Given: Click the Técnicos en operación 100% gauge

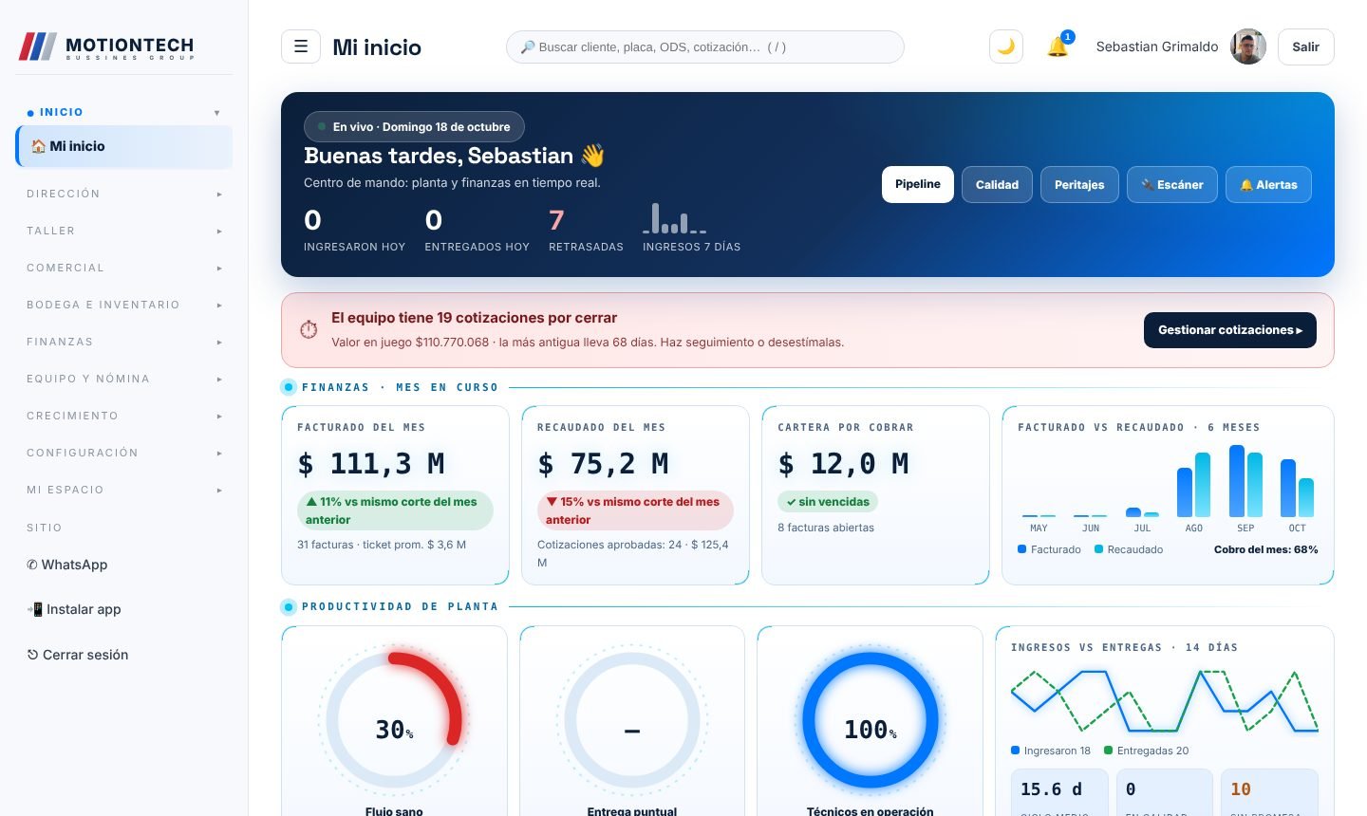Looking at the screenshot, I should (871, 722).
